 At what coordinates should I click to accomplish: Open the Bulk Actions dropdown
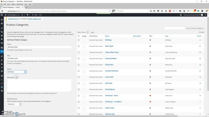click(83, 32)
